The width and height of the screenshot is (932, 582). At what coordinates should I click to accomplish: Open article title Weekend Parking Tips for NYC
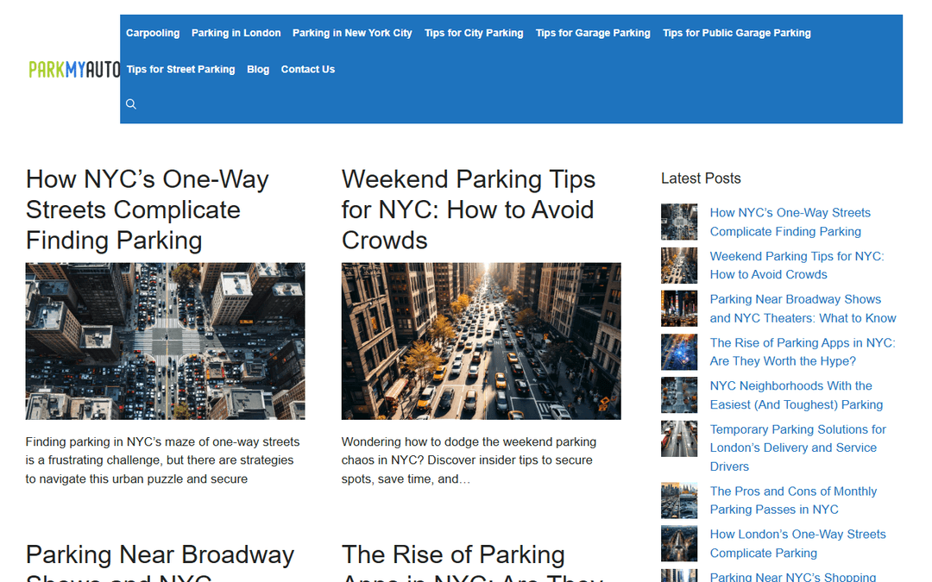[x=469, y=210]
